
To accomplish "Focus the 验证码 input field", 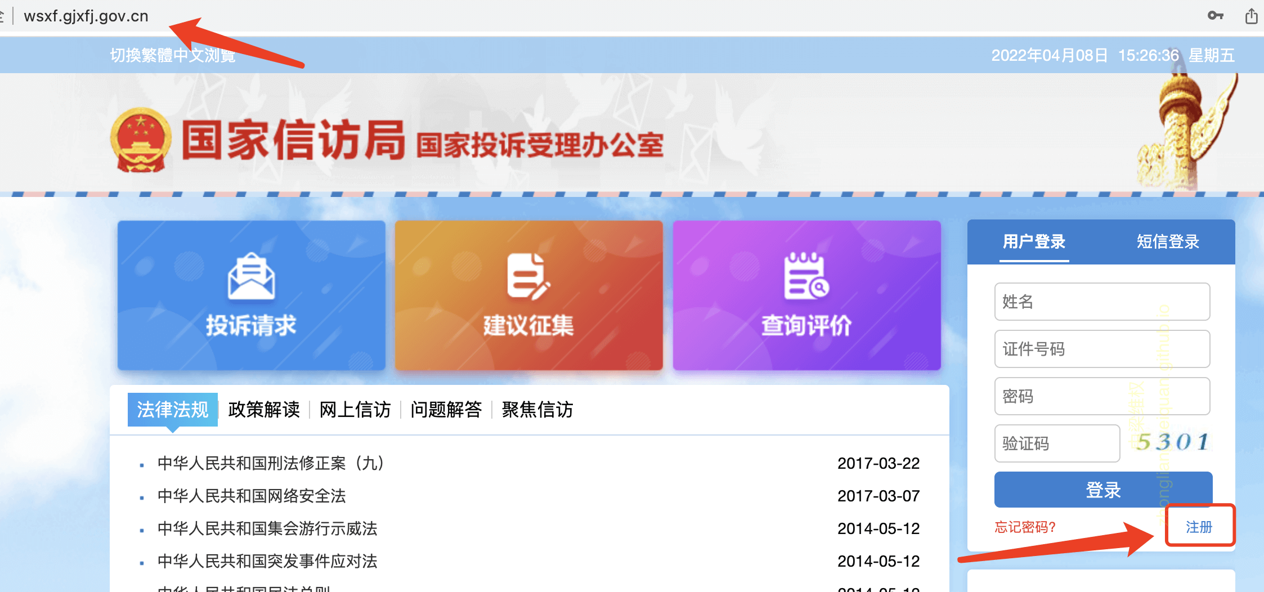I will point(1057,443).
